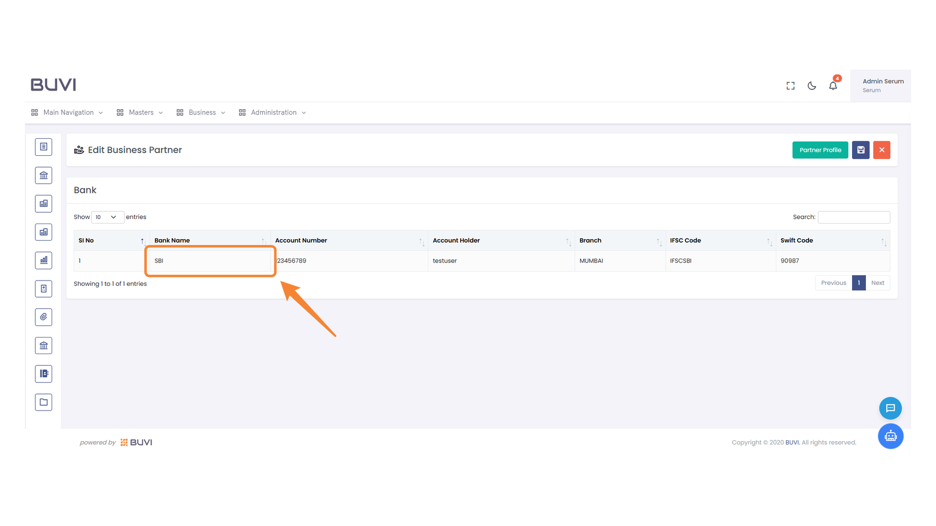This screenshot has height=526, width=936.
Task: Click the bank table Search field
Action: (x=854, y=217)
